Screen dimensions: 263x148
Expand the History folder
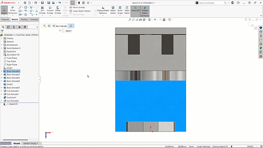[2, 38]
